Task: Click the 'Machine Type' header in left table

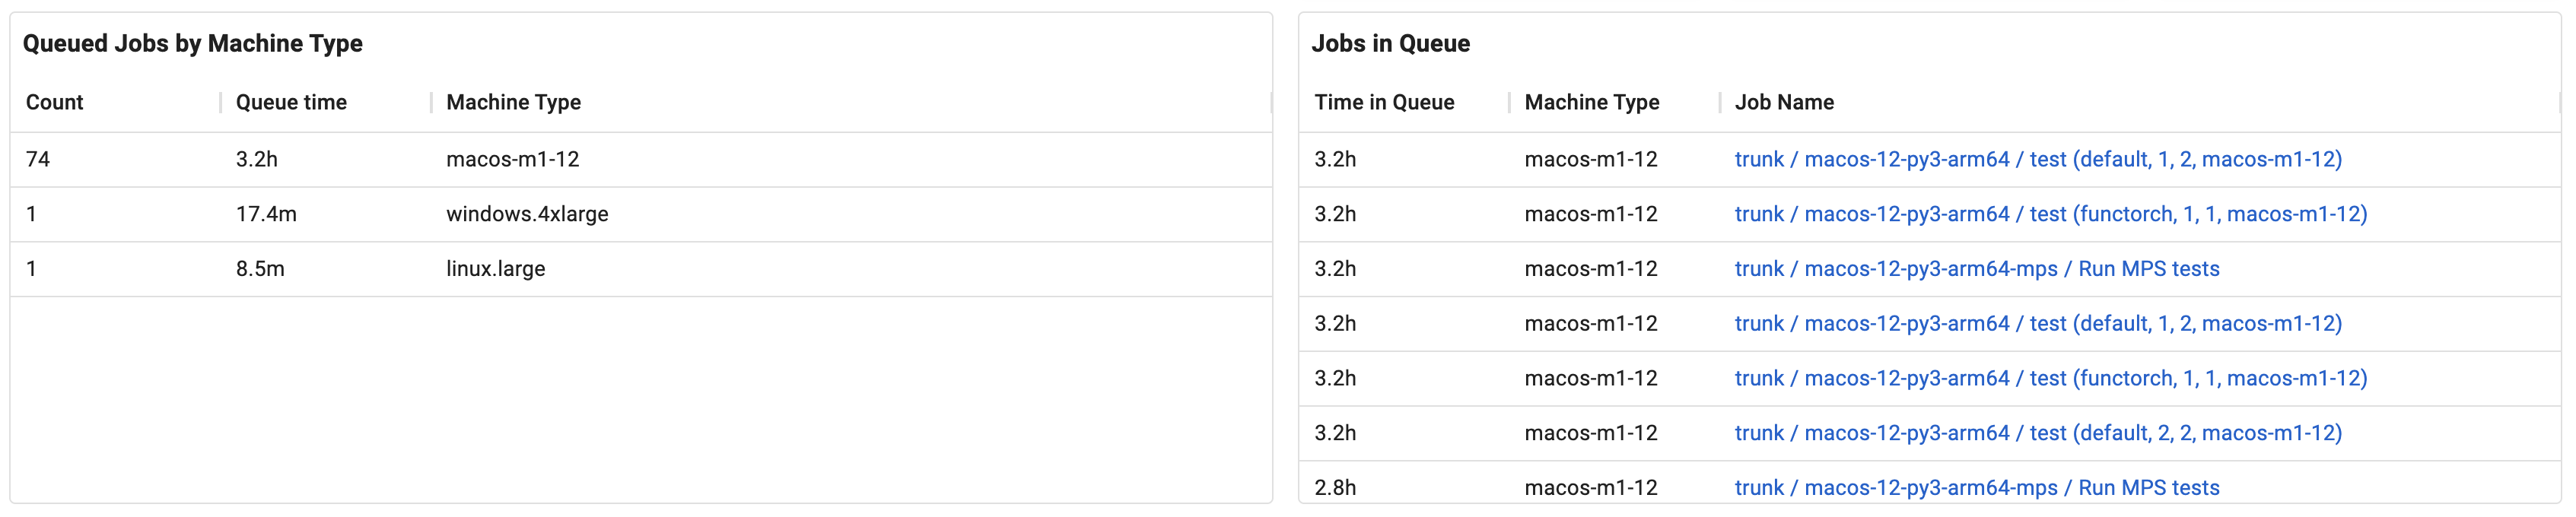Action: point(513,102)
